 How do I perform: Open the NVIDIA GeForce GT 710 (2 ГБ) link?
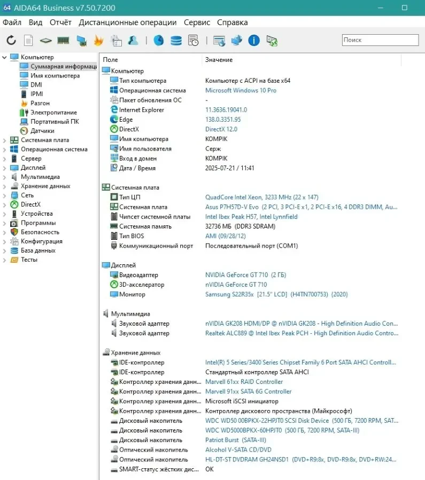[246, 275]
